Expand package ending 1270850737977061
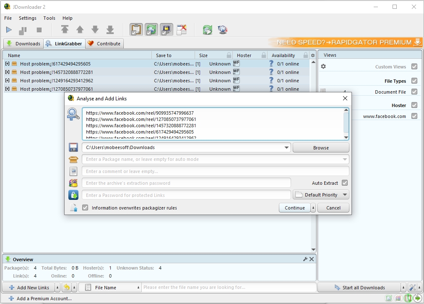 coord(7,89)
